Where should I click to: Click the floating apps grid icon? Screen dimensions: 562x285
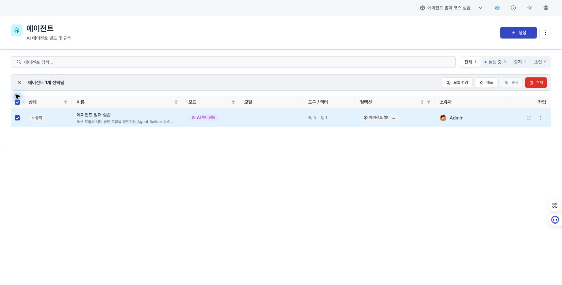(555, 205)
